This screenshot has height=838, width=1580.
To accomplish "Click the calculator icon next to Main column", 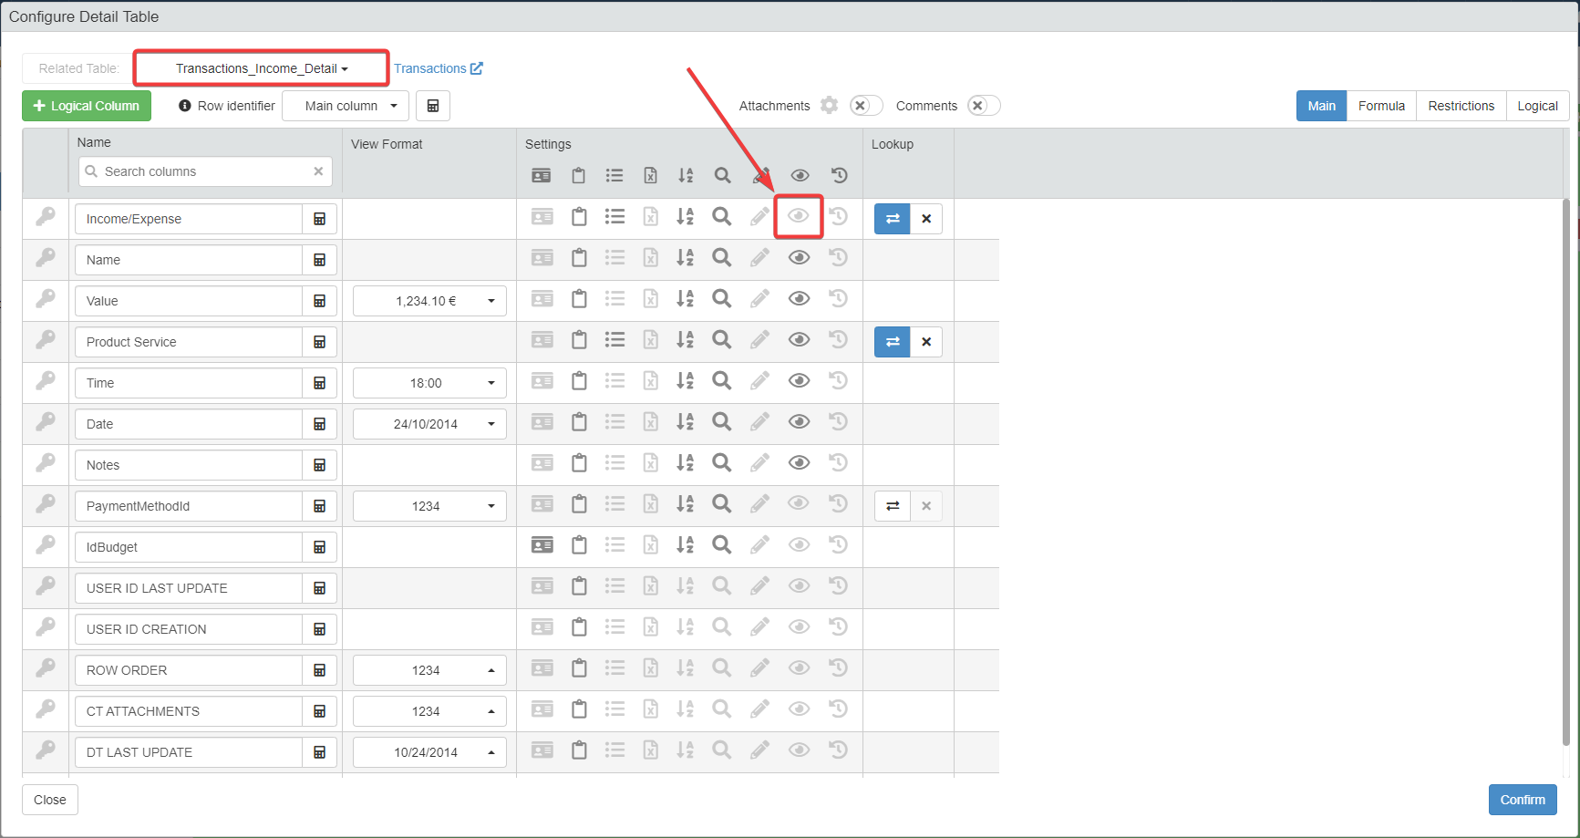I will 433,106.
